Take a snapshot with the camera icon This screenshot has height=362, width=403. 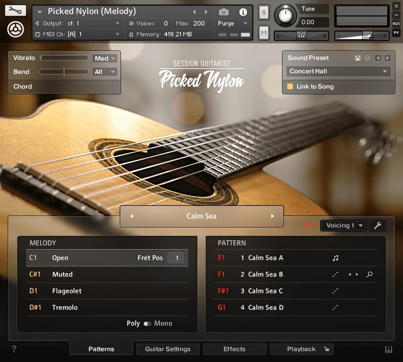tap(224, 12)
